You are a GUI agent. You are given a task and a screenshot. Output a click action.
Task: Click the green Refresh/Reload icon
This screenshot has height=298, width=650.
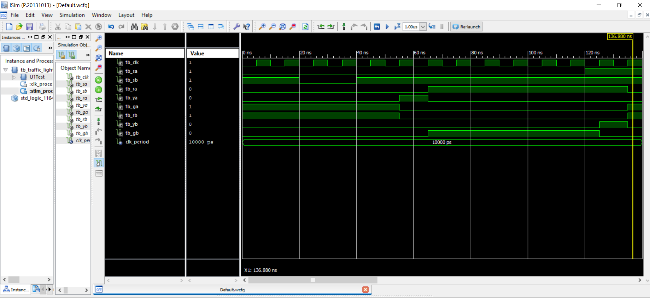point(305,26)
